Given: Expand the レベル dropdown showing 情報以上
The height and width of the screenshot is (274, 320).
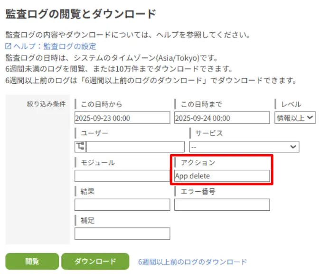Looking at the screenshot, I should tap(295, 117).
